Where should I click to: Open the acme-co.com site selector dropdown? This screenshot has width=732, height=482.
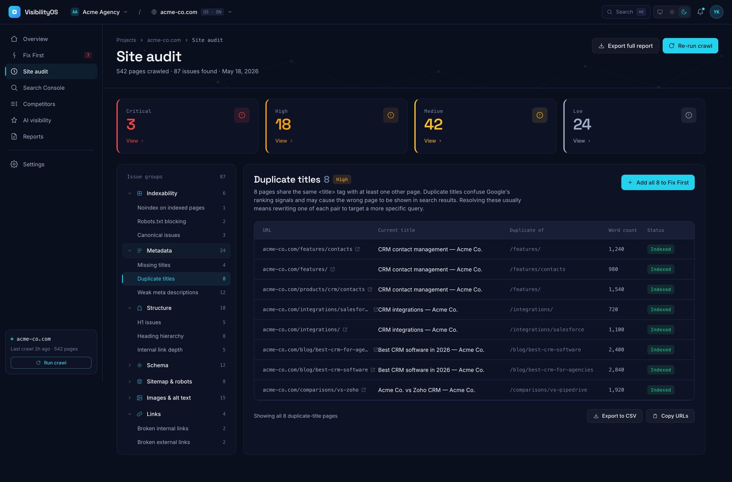pyautogui.click(x=191, y=12)
